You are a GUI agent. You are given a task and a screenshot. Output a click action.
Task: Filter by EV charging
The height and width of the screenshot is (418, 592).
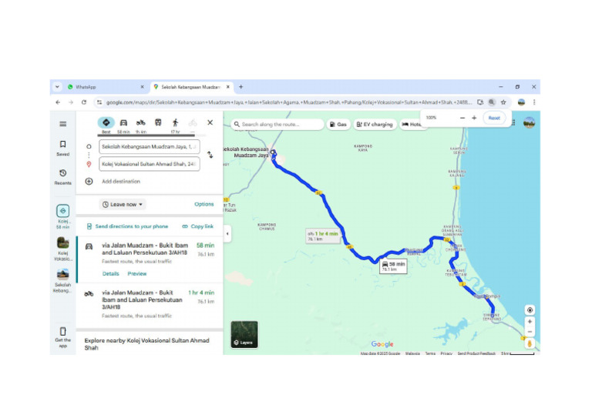(x=375, y=124)
